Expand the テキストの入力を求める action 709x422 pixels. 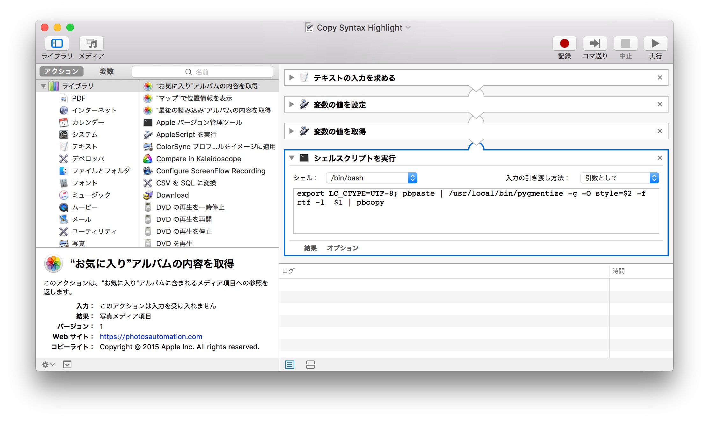click(291, 77)
